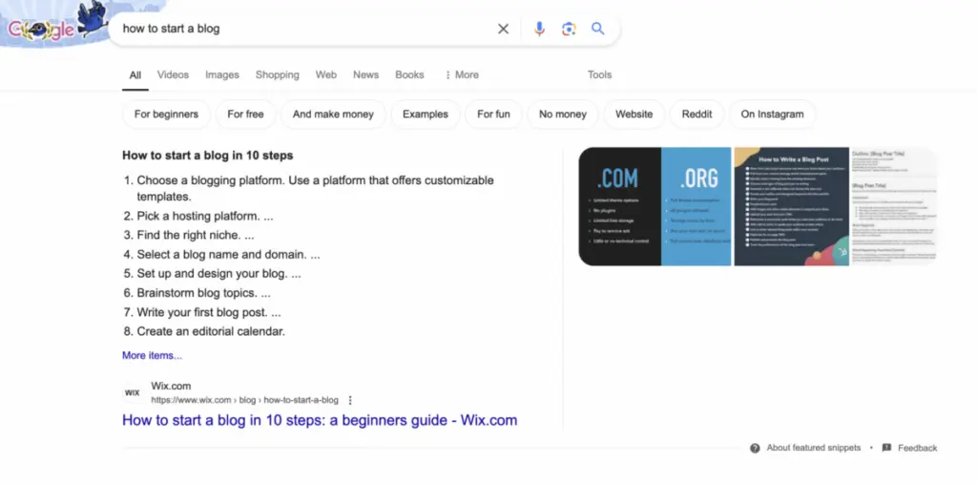Click the About featured snippets help icon
The width and height of the screenshot is (977, 484).
click(x=755, y=448)
